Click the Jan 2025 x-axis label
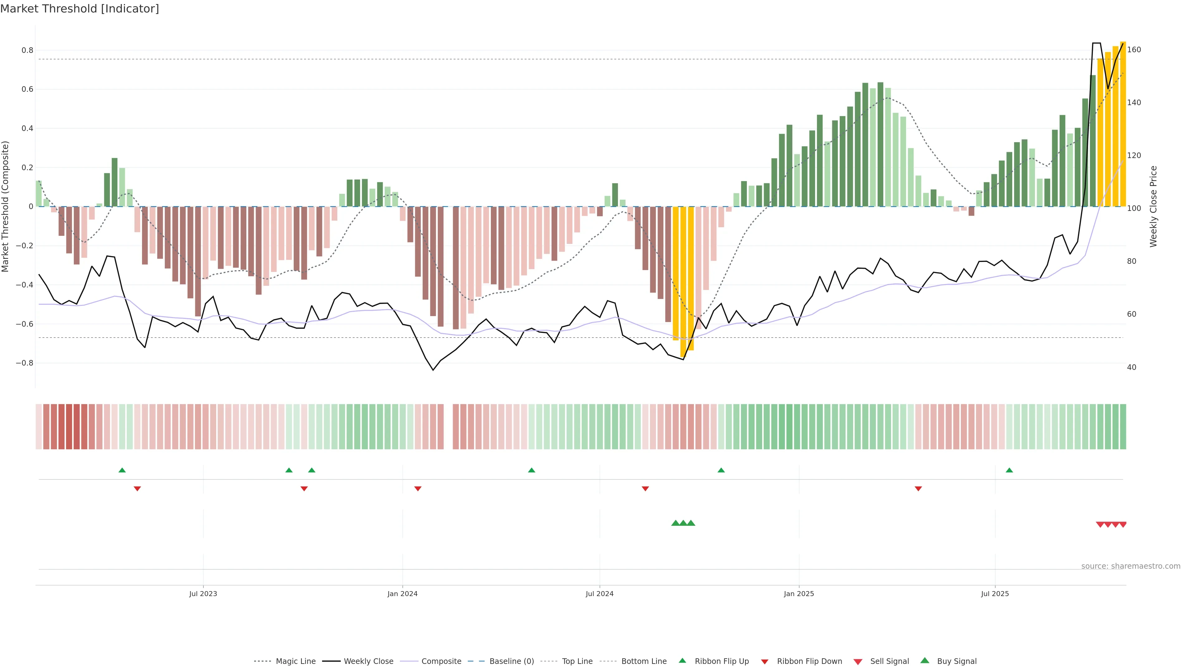This screenshot has width=1196, height=672. tap(799, 594)
